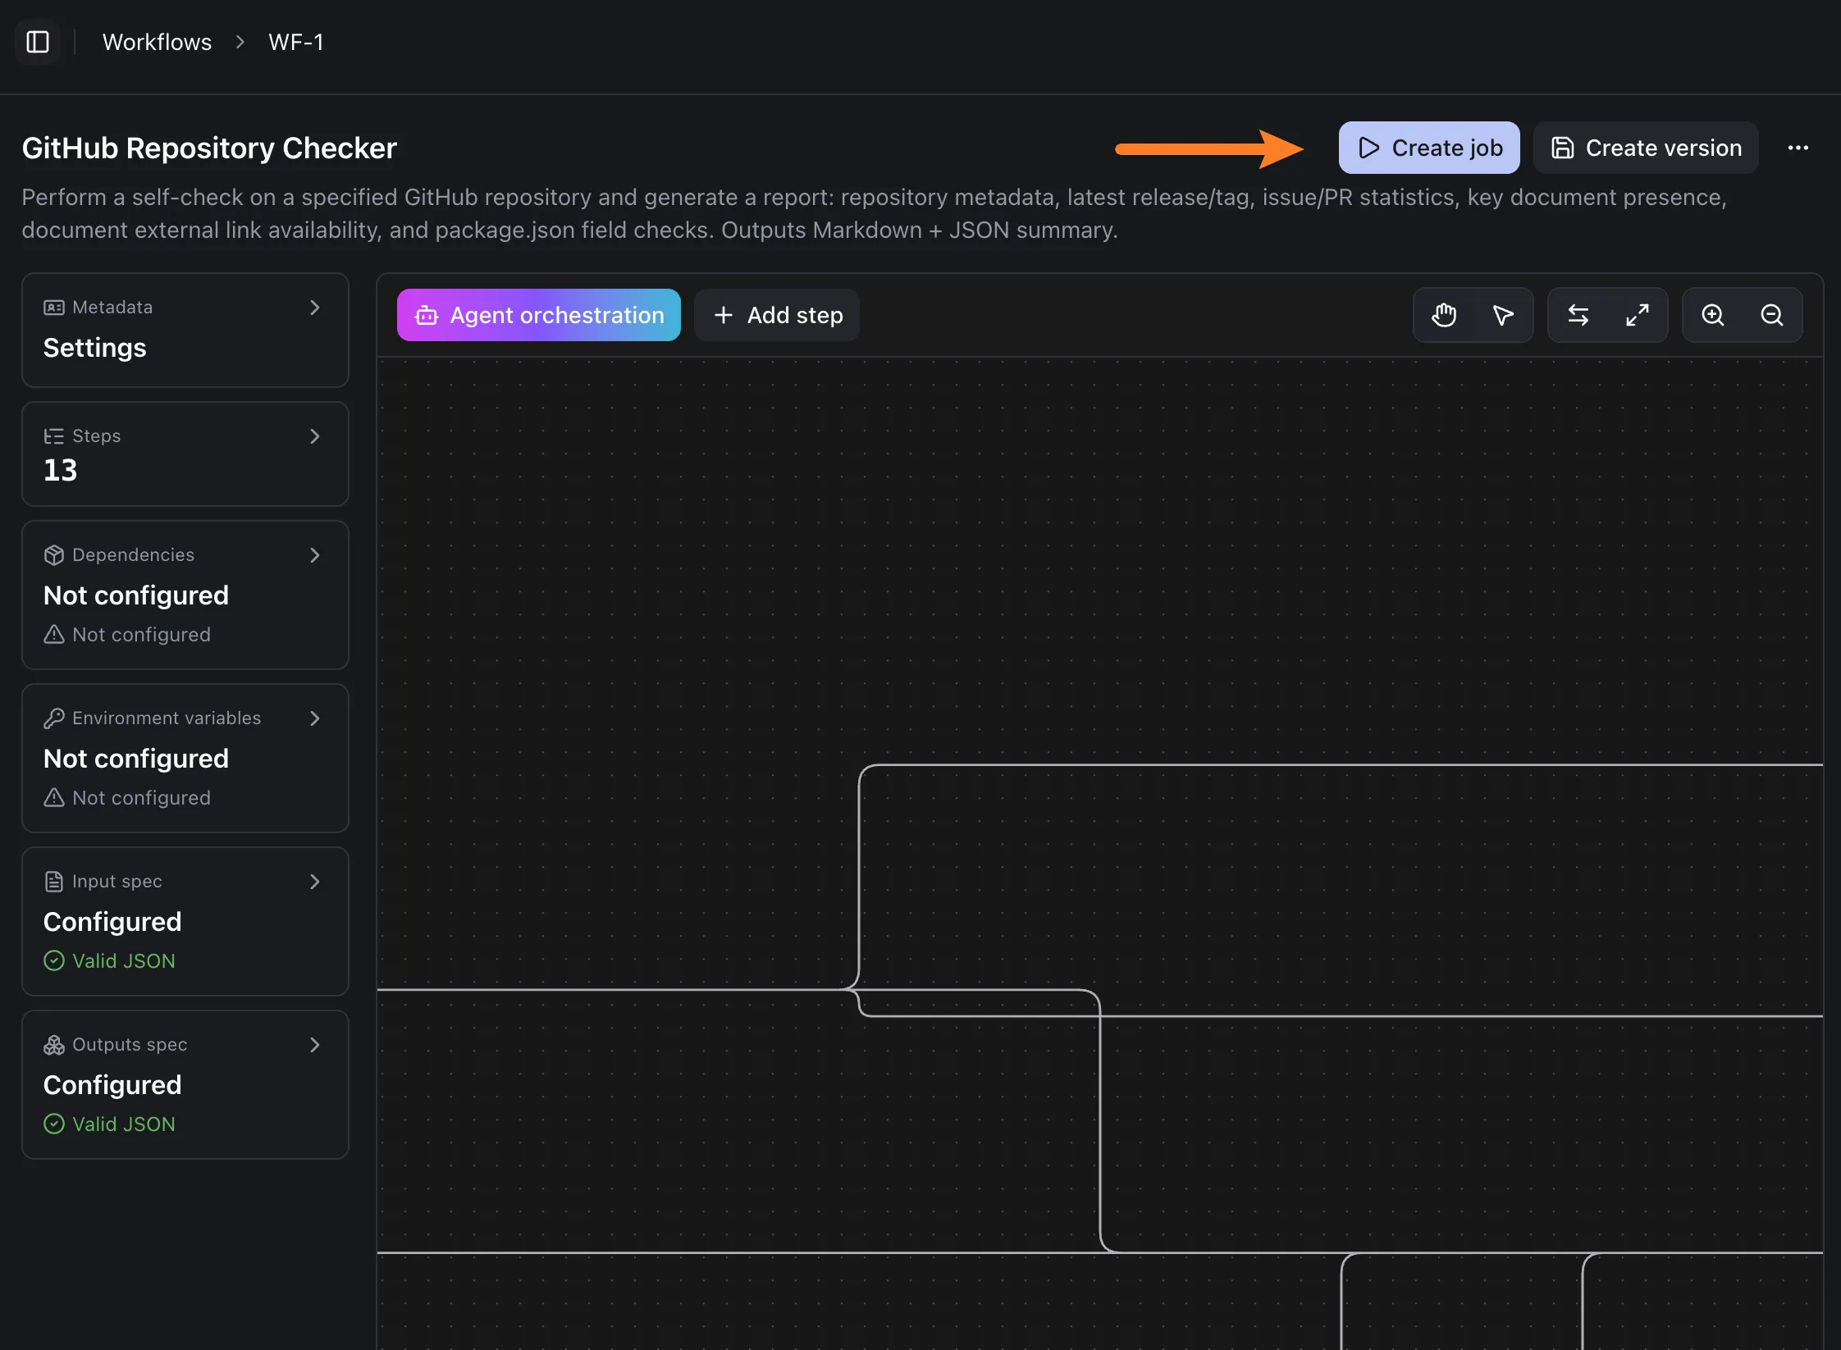Expand the Steps card chevron
Viewport: 1841px width, 1350px height.
(x=314, y=436)
